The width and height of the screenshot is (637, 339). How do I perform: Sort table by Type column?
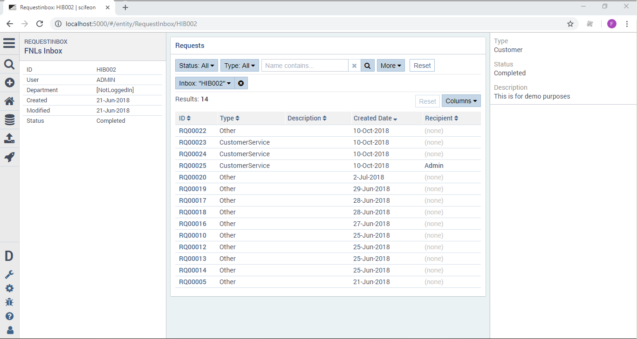pyautogui.click(x=230, y=118)
